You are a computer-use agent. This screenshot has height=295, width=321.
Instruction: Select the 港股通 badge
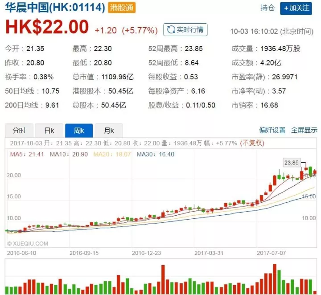pyautogui.click(x=122, y=8)
